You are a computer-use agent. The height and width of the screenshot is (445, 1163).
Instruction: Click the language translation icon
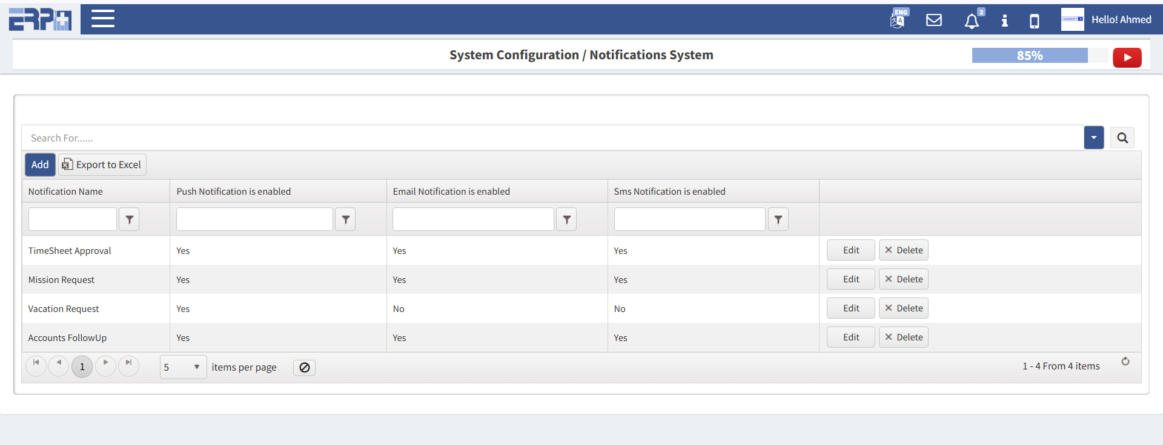pyautogui.click(x=898, y=20)
